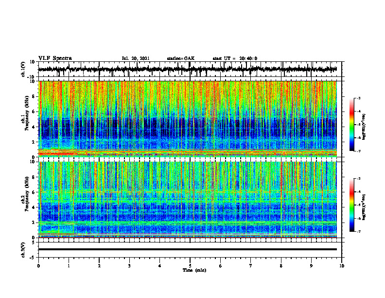This screenshot has height=298, width=385.
Task: Click tick label 7 on the Time axis
Action: coord(251,266)
